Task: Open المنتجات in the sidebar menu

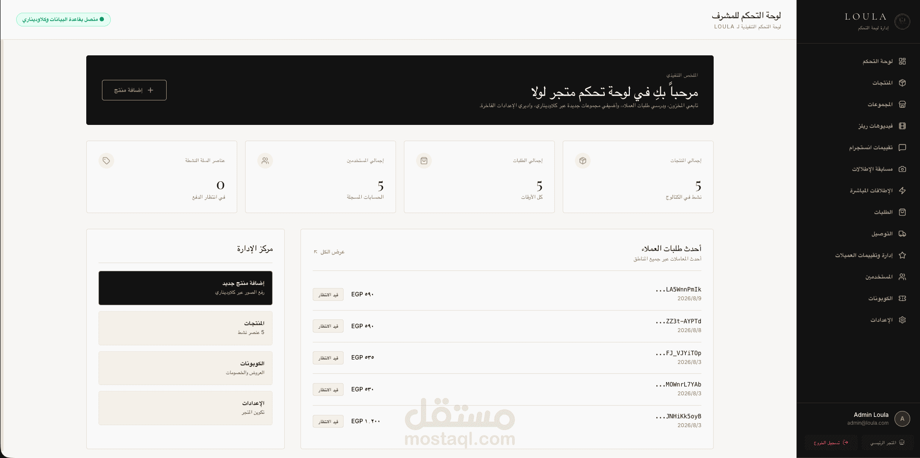Action: 858,83
